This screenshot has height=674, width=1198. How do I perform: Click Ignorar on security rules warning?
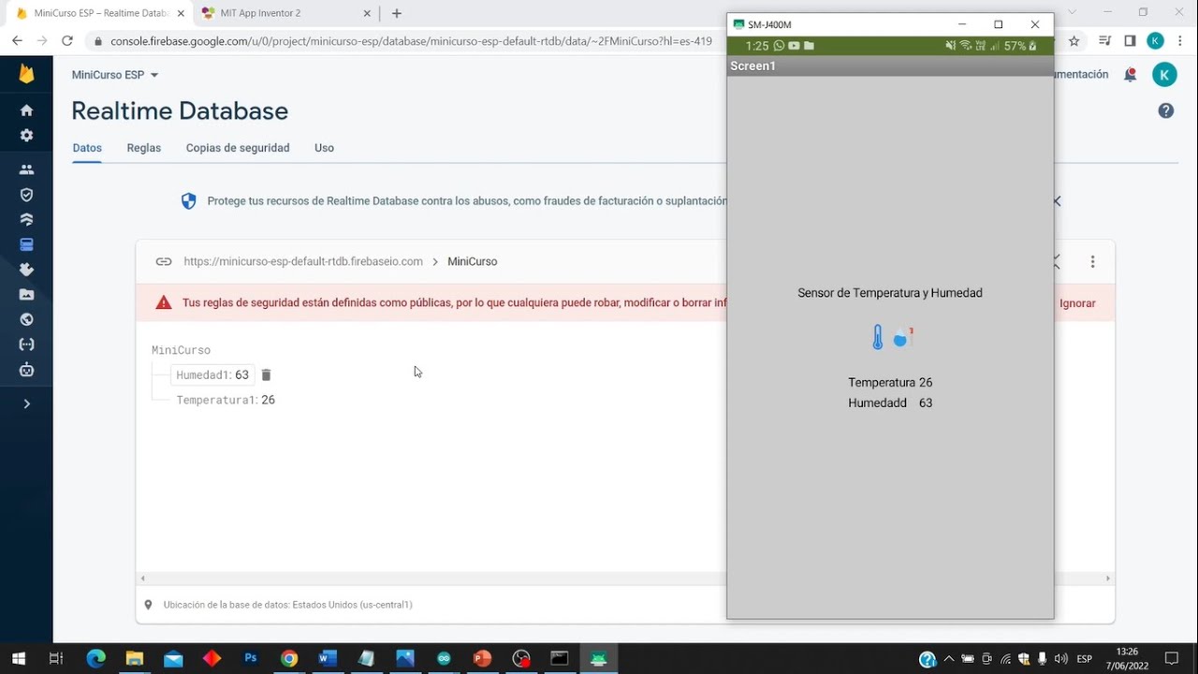(1077, 303)
